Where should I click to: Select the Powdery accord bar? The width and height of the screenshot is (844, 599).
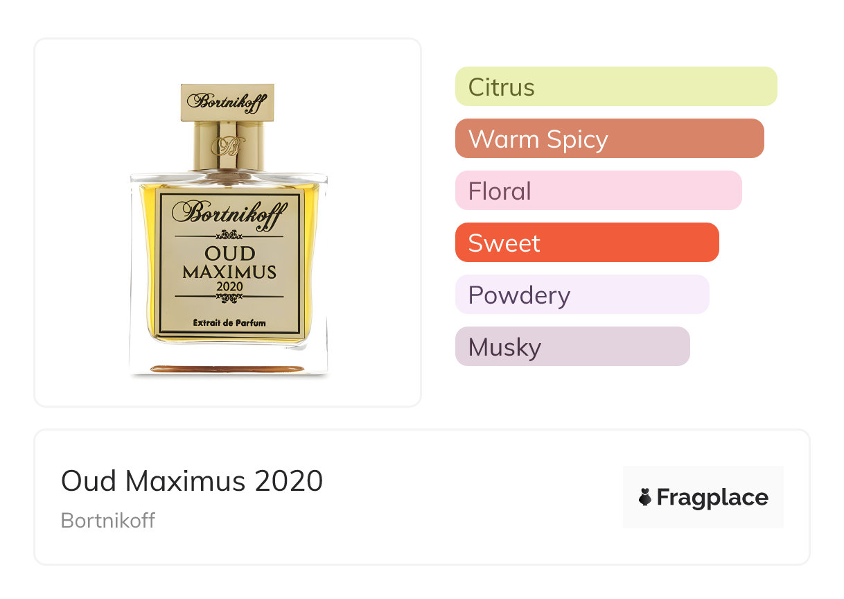pyautogui.click(x=582, y=295)
